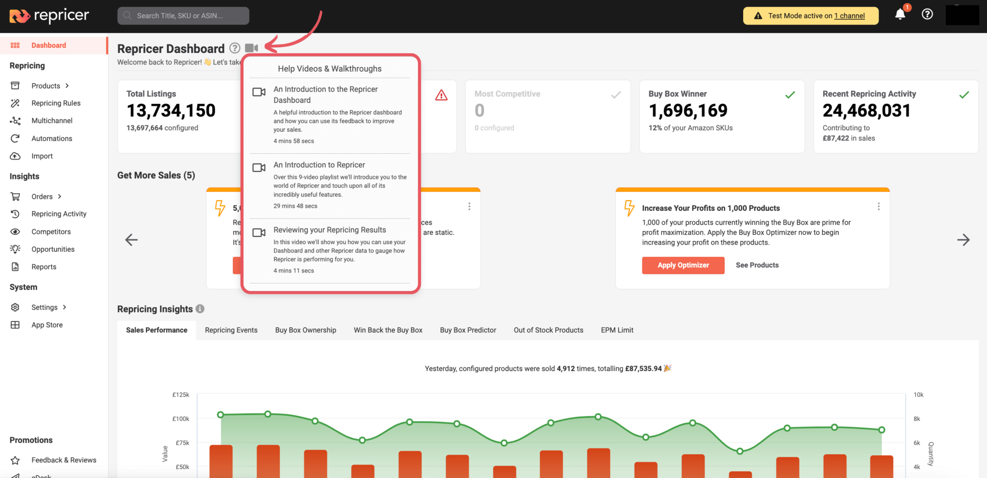
Task: Click the user account block in header
Action: coord(962,15)
